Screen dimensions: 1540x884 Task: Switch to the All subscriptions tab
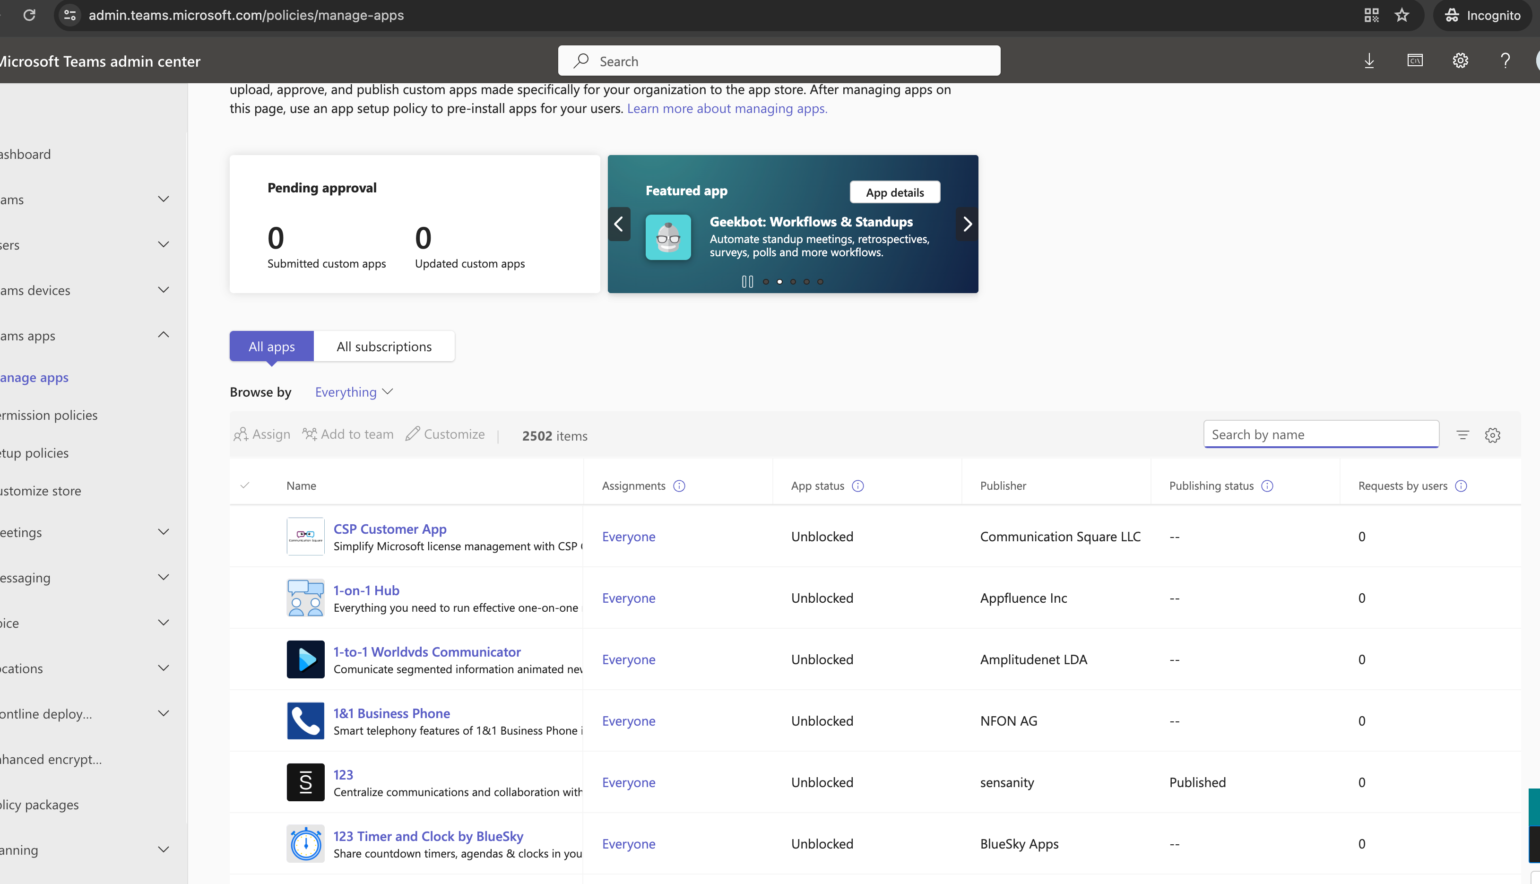384,346
